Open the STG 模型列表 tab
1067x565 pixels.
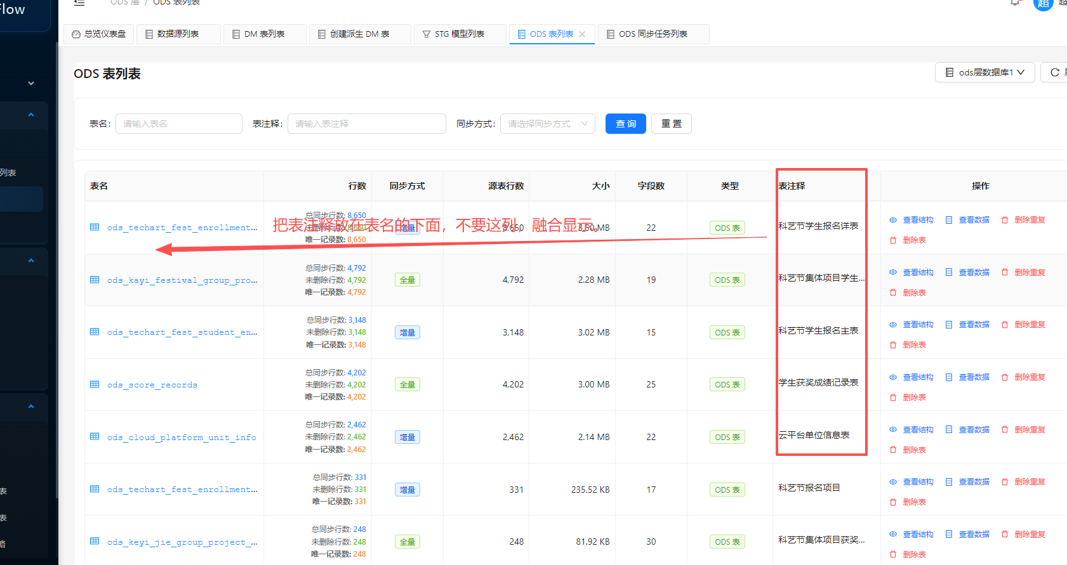pyautogui.click(x=459, y=34)
